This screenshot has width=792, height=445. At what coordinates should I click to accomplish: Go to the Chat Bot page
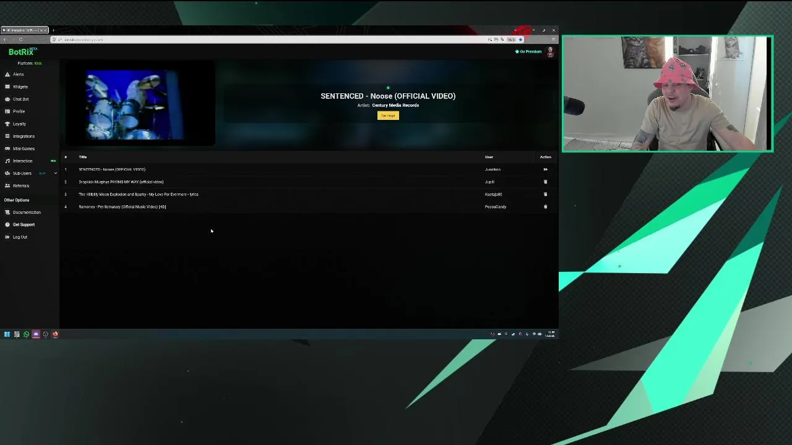[x=20, y=99]
